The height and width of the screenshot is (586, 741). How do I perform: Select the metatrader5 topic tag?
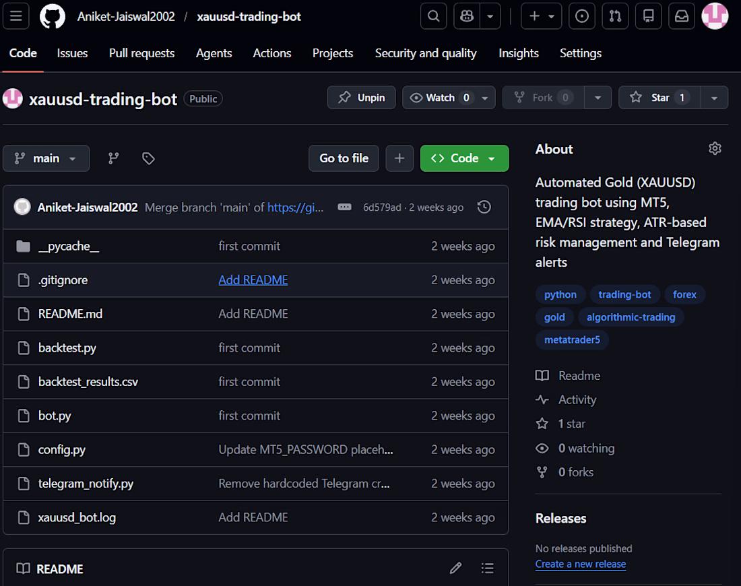[572, 340]
